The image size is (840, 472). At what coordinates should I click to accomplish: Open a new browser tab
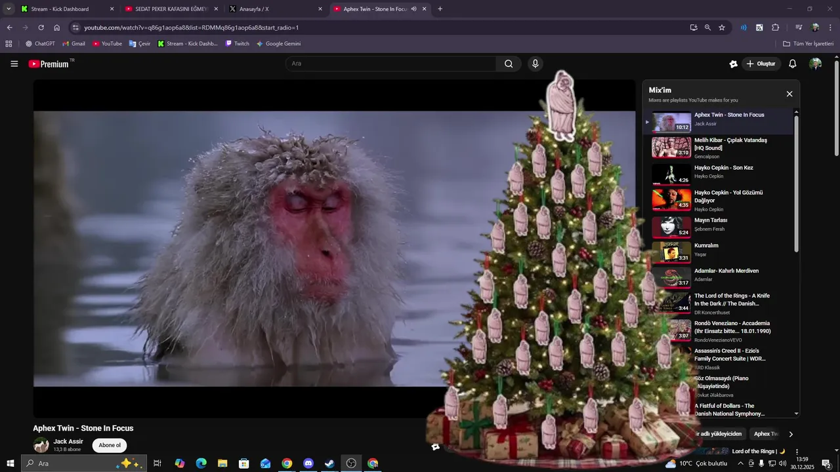(440, 9)
